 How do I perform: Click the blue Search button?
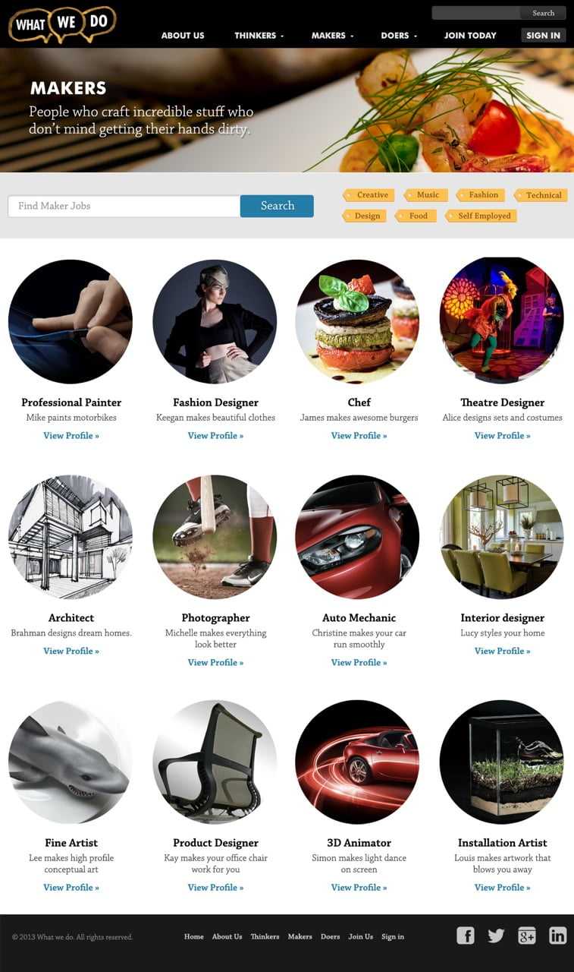[277, 206]
